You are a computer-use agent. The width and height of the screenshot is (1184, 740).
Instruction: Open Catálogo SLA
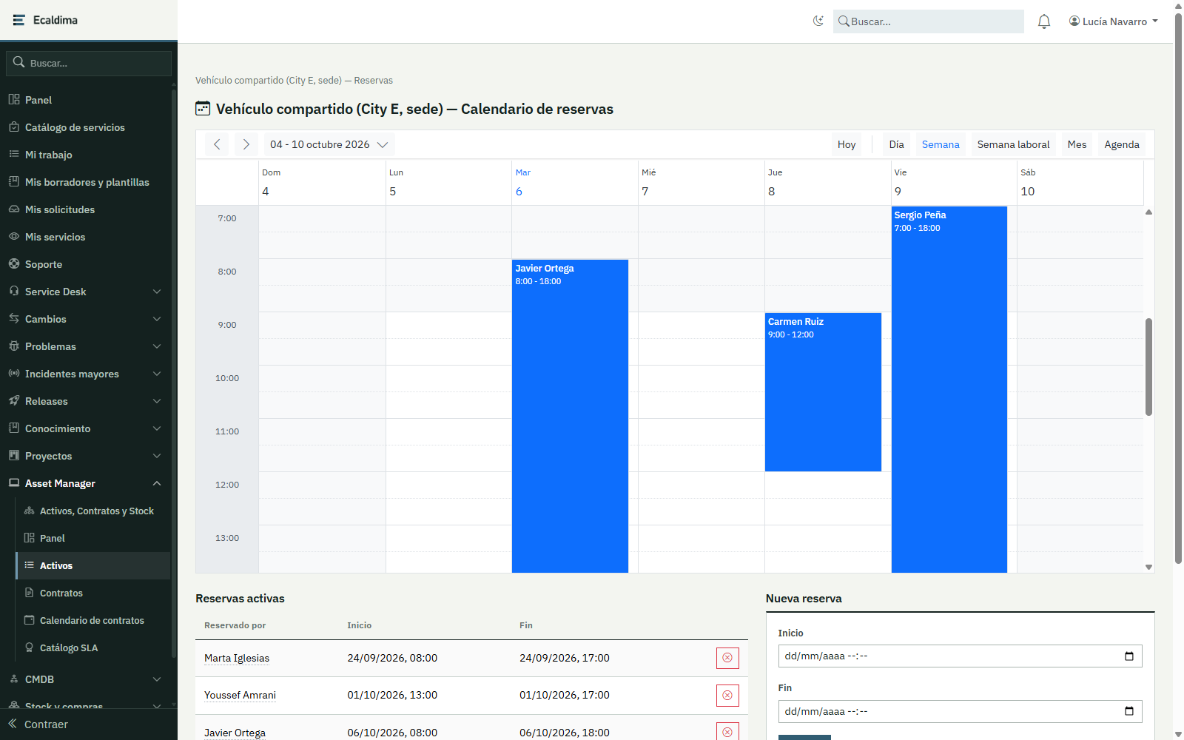(x=92, y=647)
